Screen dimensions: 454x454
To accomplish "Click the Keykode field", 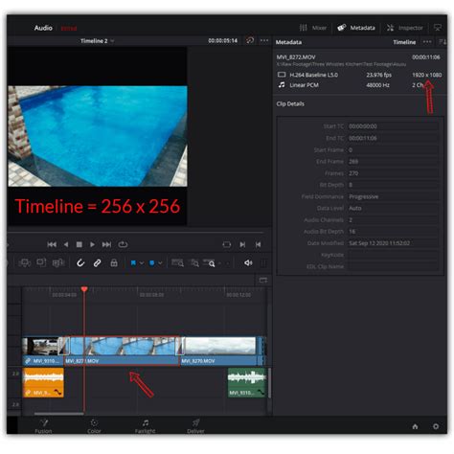I will pyautogui.click(x=393, y=255).
